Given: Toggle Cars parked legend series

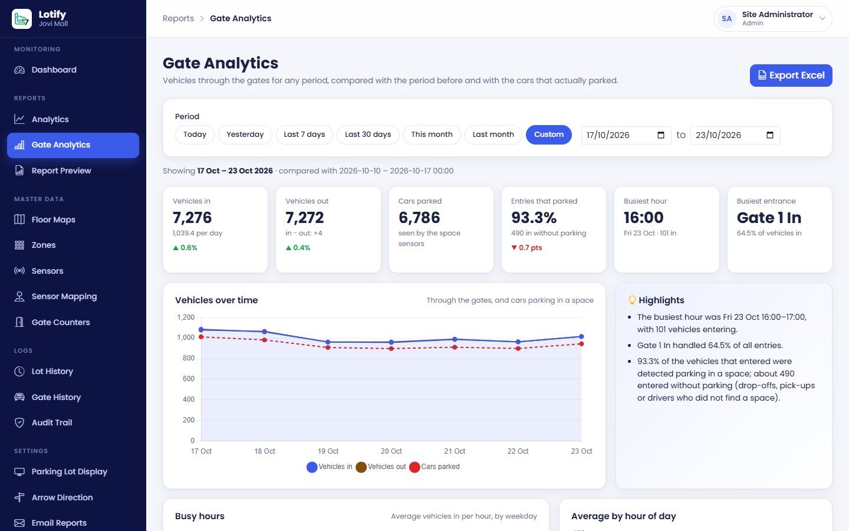Looking at the screenshot, I should coord(435,467).
